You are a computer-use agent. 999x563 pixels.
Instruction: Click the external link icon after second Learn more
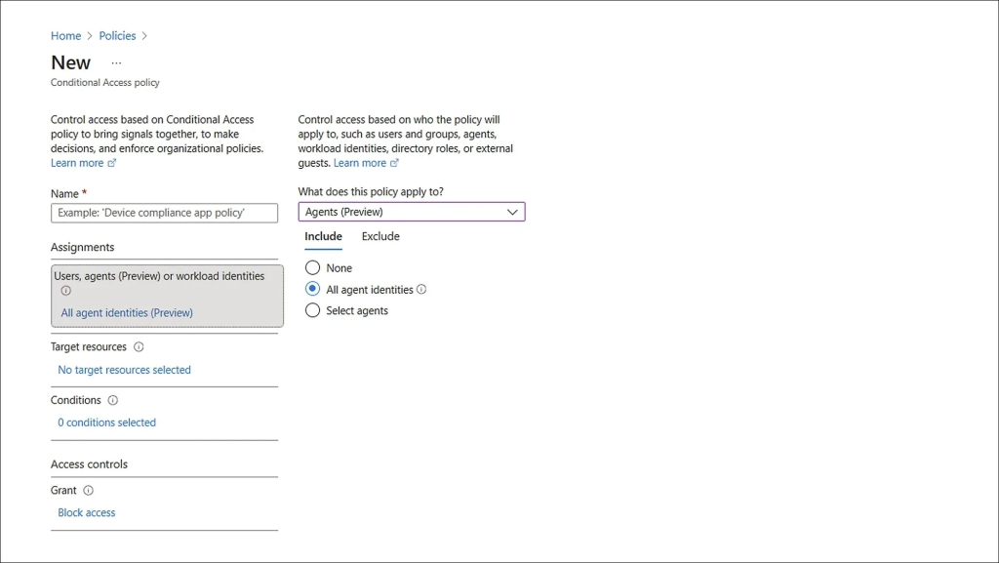395,163
